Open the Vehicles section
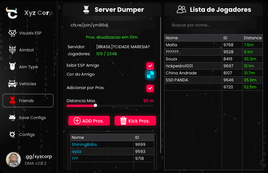Screen dimensions: 268x173 point(27,84)
